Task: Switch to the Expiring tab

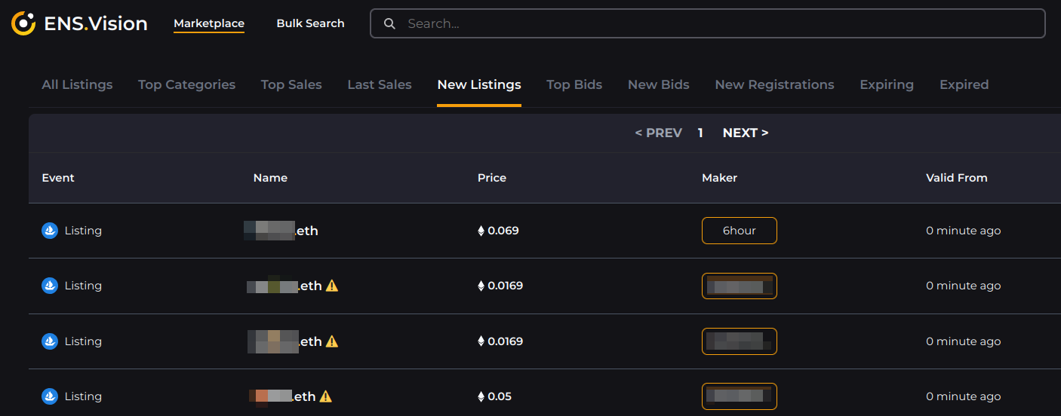Action: (887, 84)
